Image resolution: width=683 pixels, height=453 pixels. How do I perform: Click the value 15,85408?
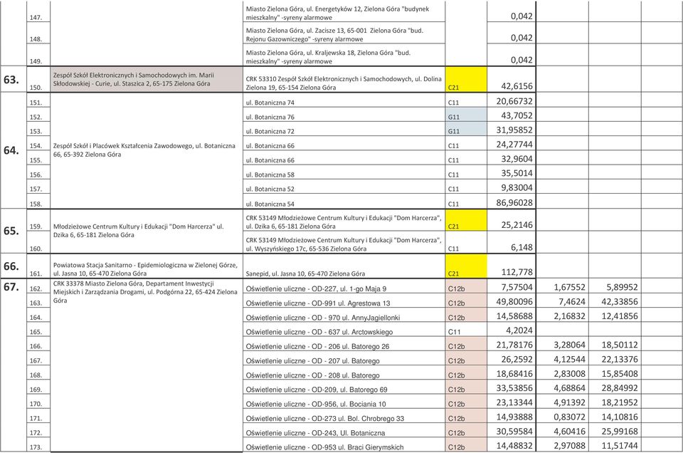[620, 374]
